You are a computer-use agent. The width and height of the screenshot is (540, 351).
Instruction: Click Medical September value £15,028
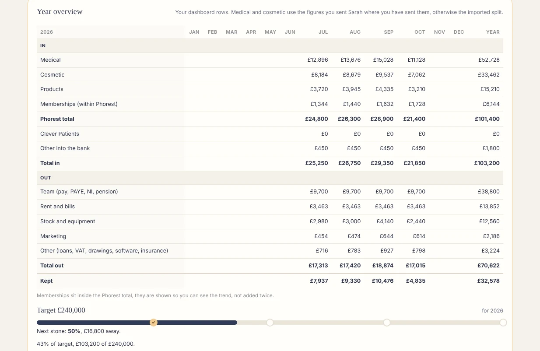[x=383, y=60]
